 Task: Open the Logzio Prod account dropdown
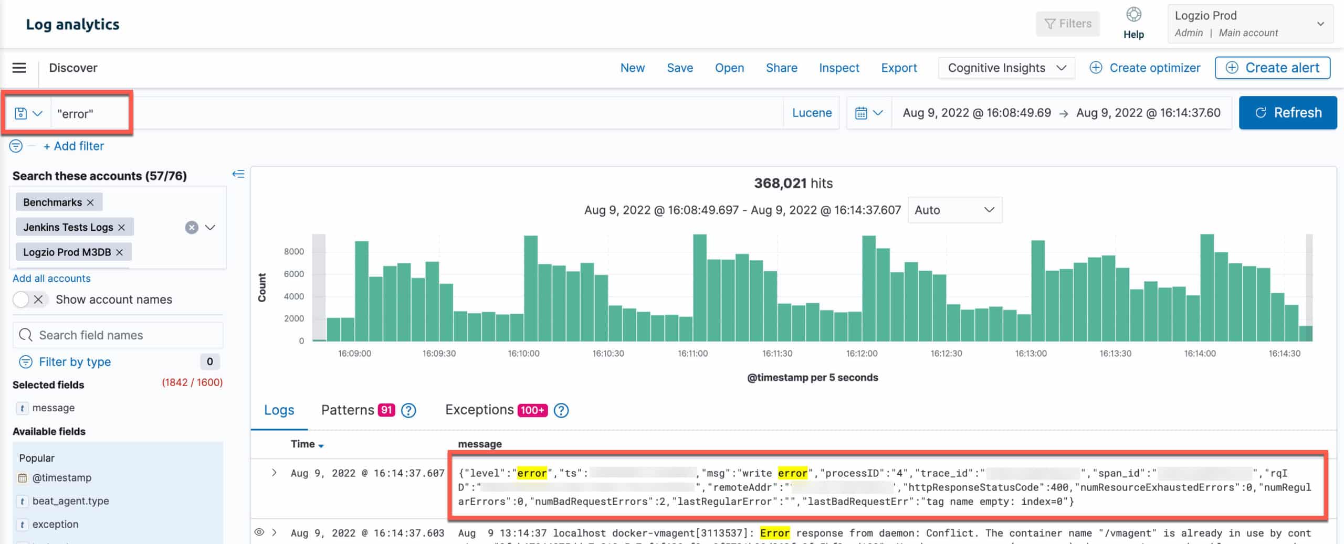(x=1249, y=24)
